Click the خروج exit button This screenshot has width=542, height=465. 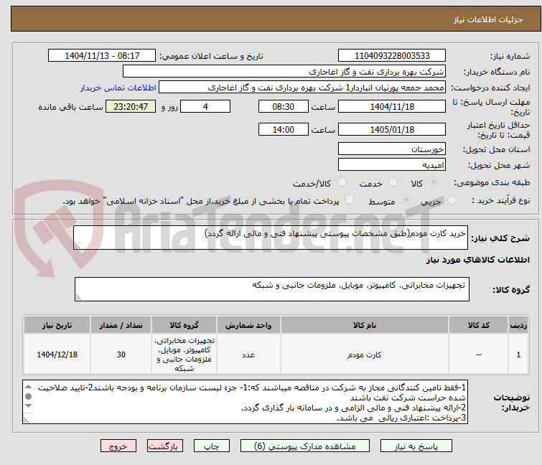[x=118, y=446]
